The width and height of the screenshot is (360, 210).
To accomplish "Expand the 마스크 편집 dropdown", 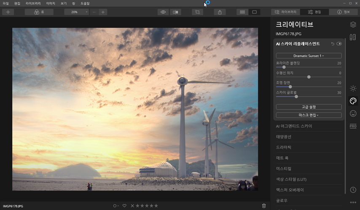I will [309, 115].
